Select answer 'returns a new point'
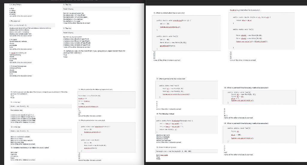The width and height of the screenshot is (307, 165). click(x=163, y=135)
